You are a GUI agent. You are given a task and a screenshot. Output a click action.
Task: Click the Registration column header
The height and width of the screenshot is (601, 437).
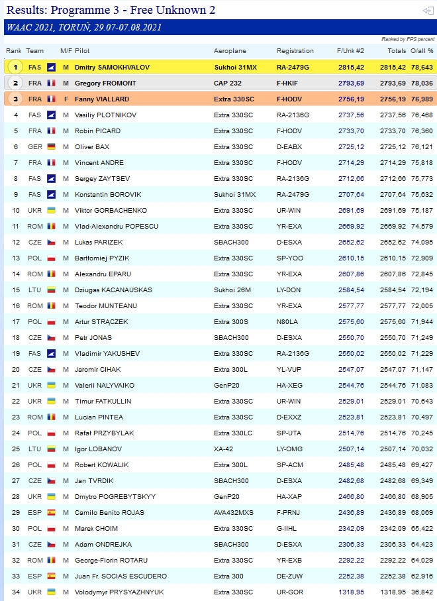tap(295, 50)
